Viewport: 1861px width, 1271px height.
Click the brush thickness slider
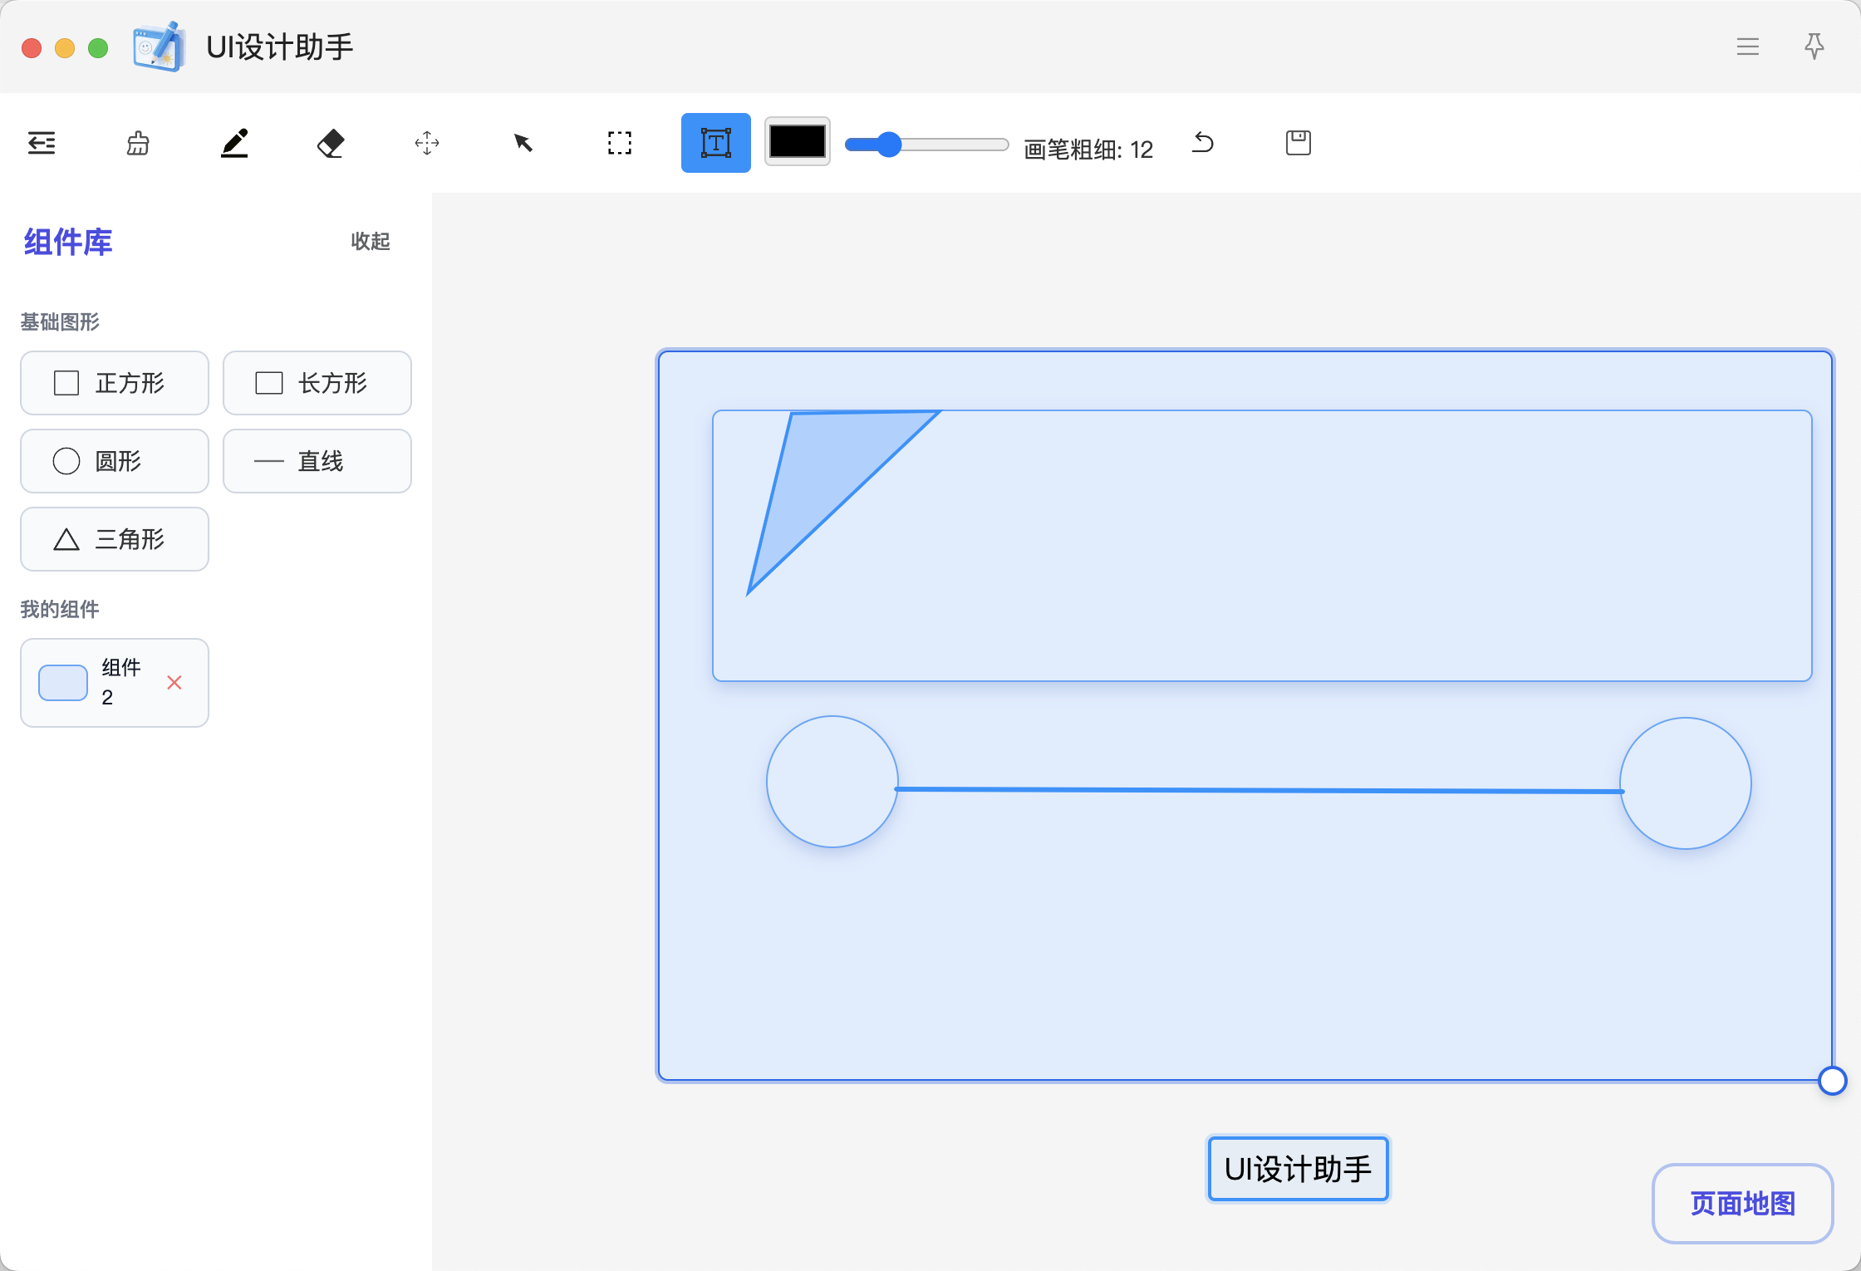click(926, 145)
